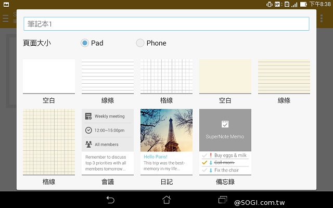Screen dimensions: 333x208
Task: Choose the cream grid 格線 template
Action: [x=49, y=142]
